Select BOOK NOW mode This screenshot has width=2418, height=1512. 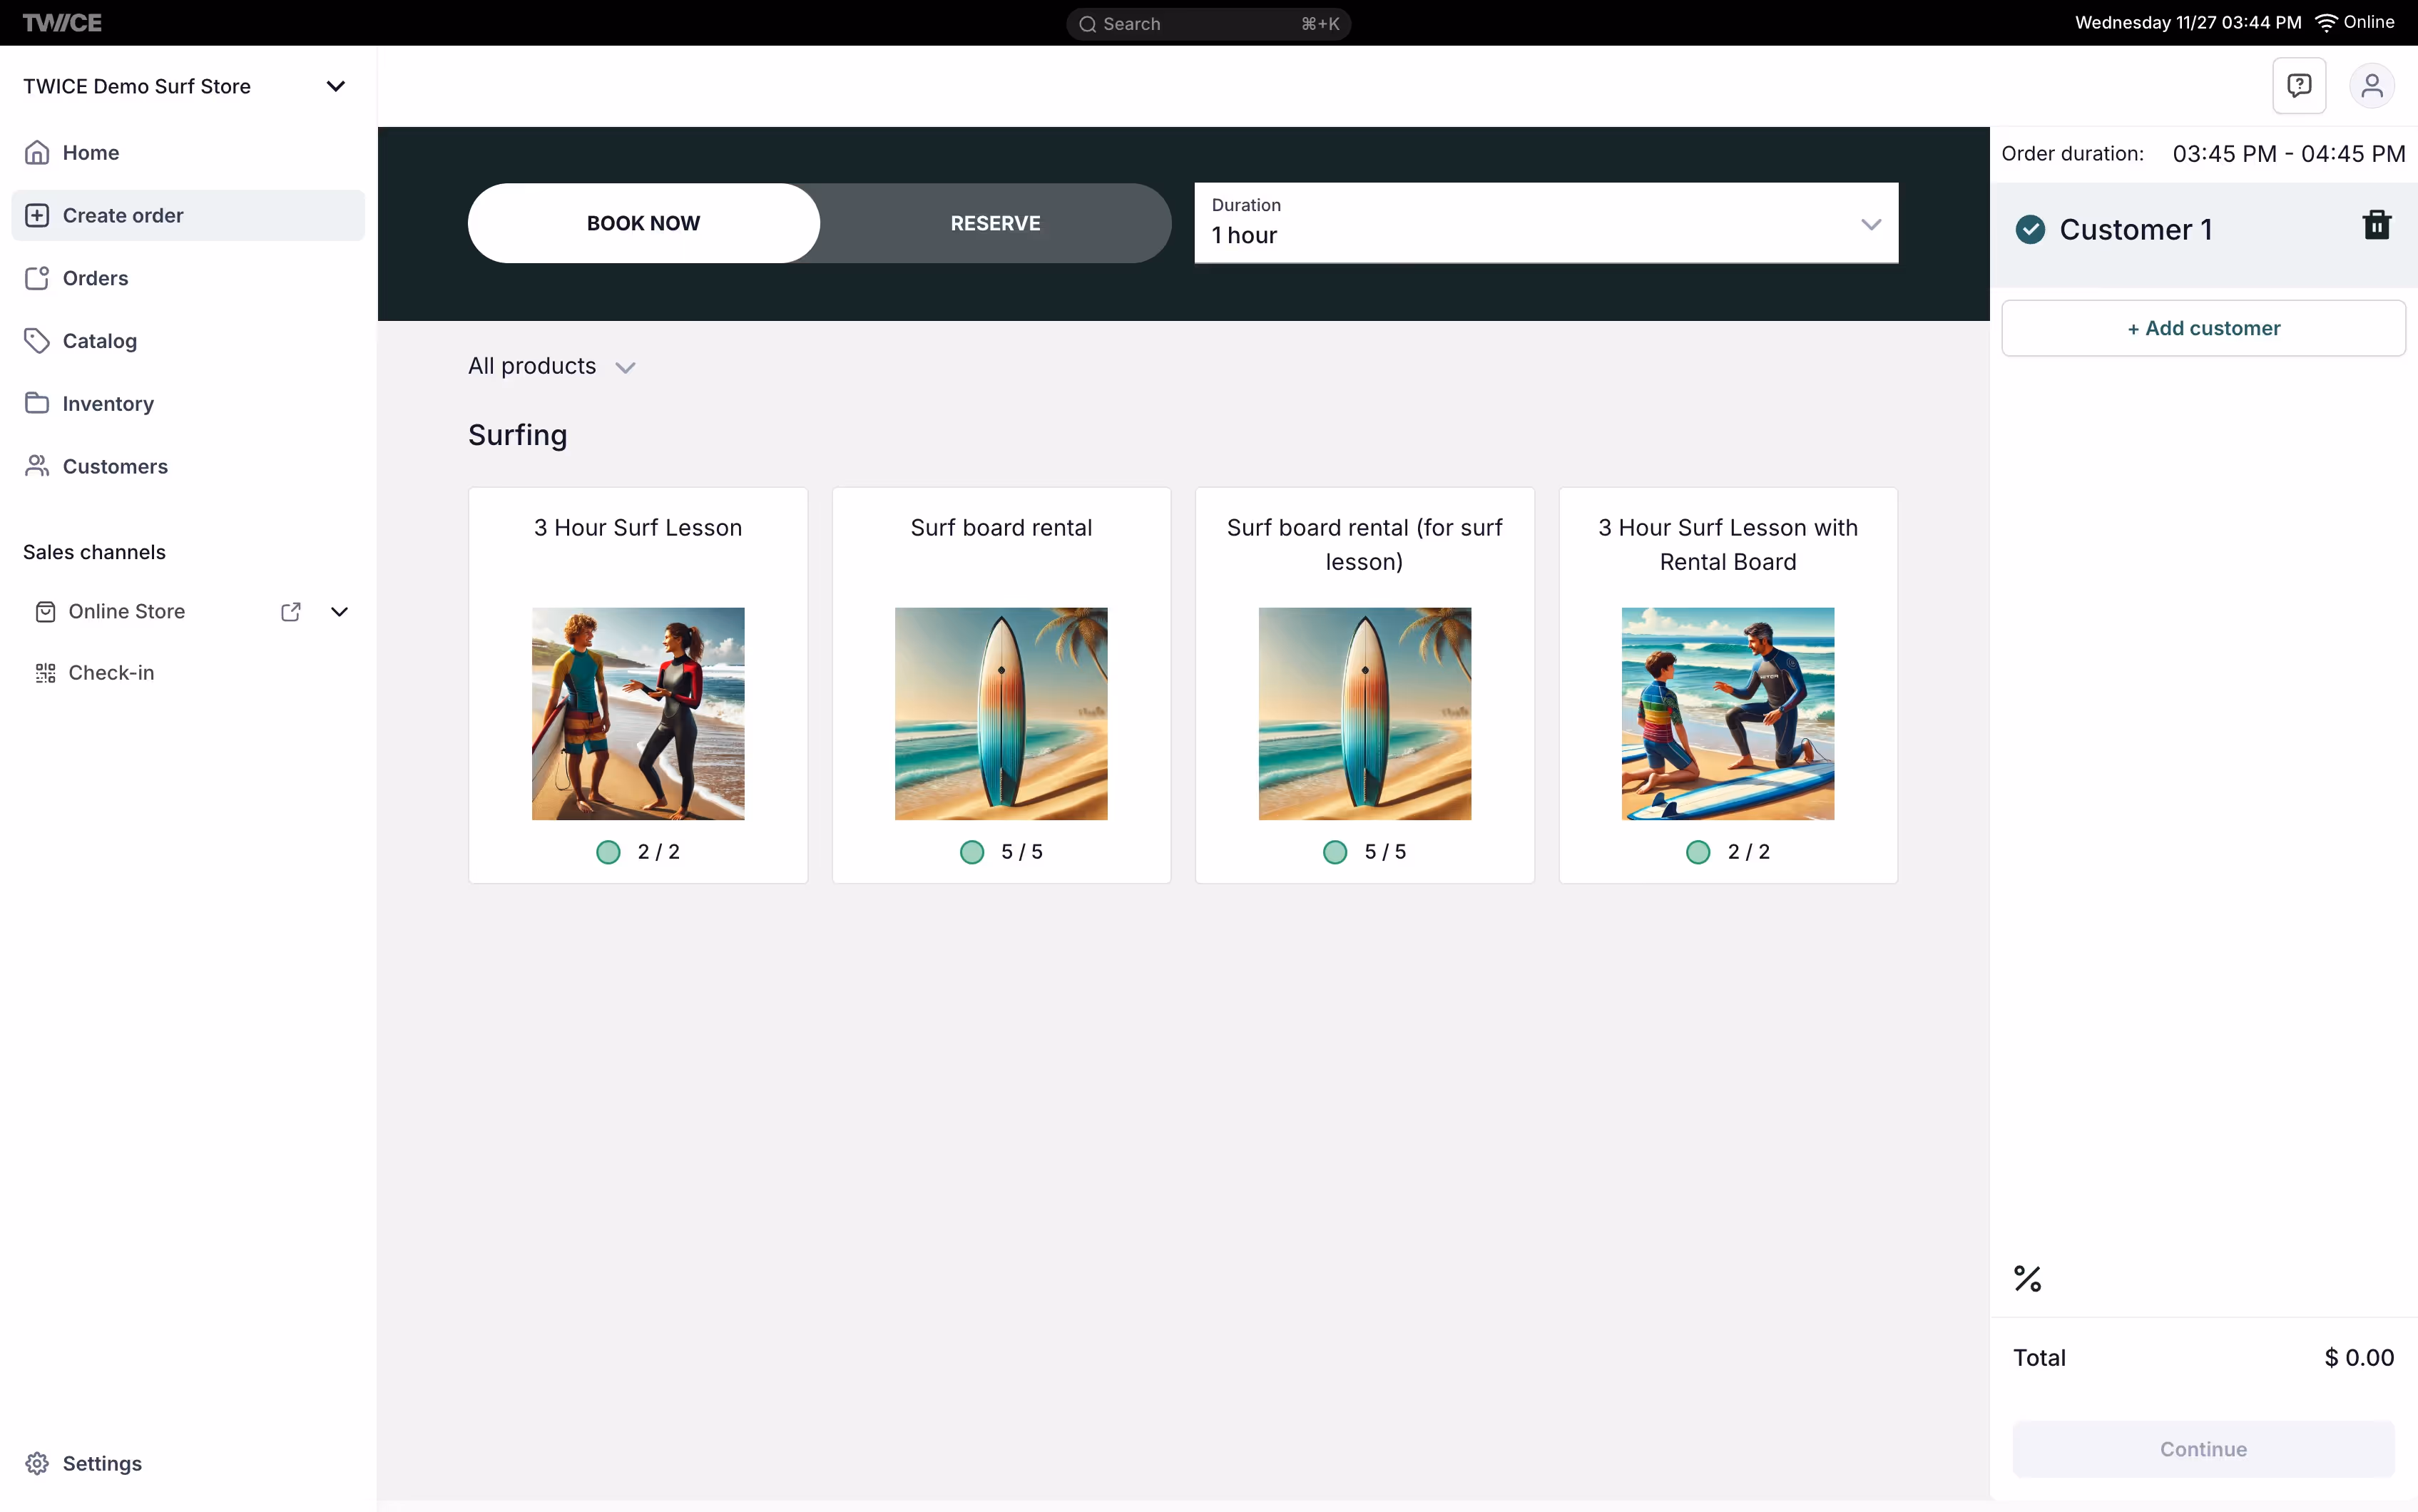[x=643, y=223]
